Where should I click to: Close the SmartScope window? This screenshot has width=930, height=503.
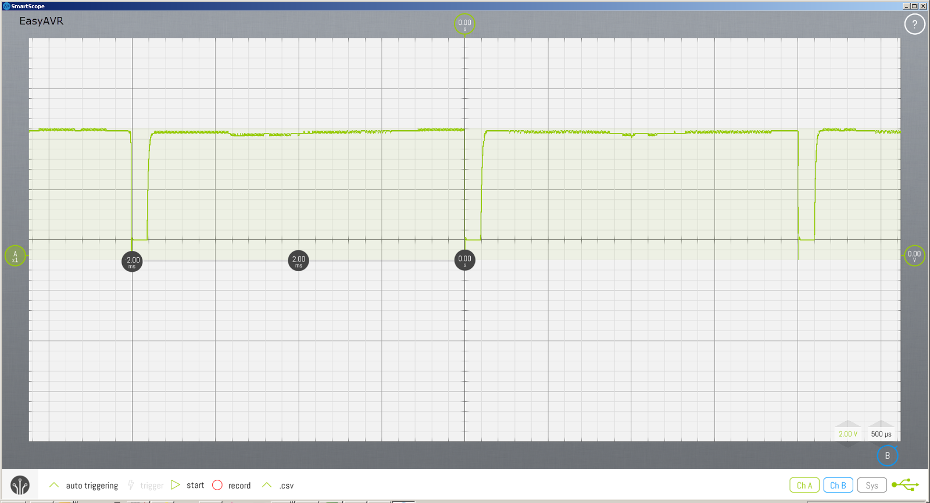pyautogui.click(x=923, y=6)
